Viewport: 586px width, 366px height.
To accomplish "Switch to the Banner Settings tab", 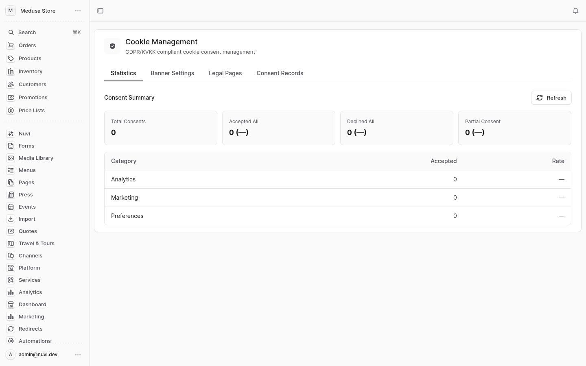I will 173,73.
